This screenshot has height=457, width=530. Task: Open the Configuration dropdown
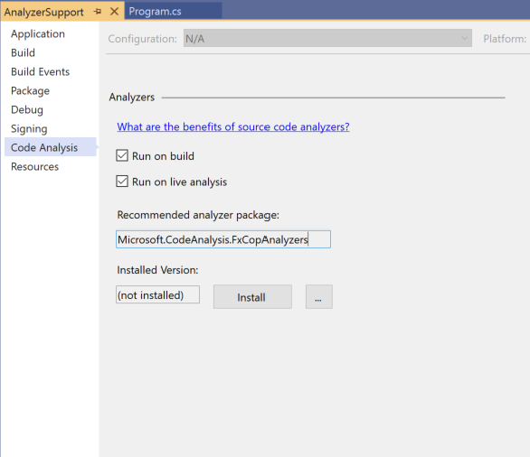[x=327, y=38]
